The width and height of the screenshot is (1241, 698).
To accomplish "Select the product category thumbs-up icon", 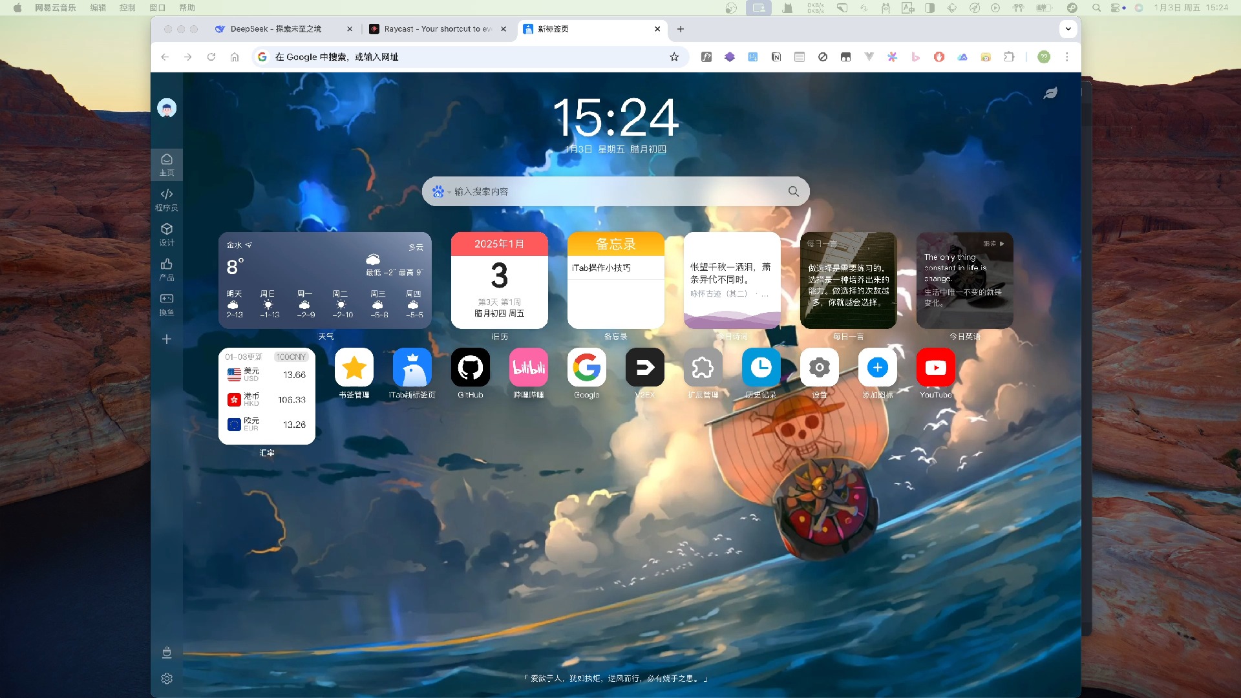I will pos(167,269).
